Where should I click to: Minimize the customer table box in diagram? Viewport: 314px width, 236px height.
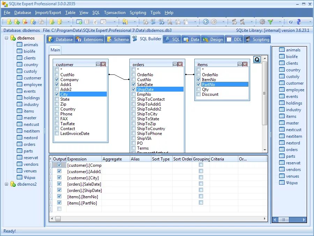point(98,64)
